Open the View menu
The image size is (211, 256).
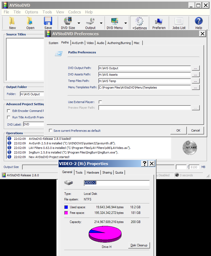pyautogui.click(x=60, y=12)
